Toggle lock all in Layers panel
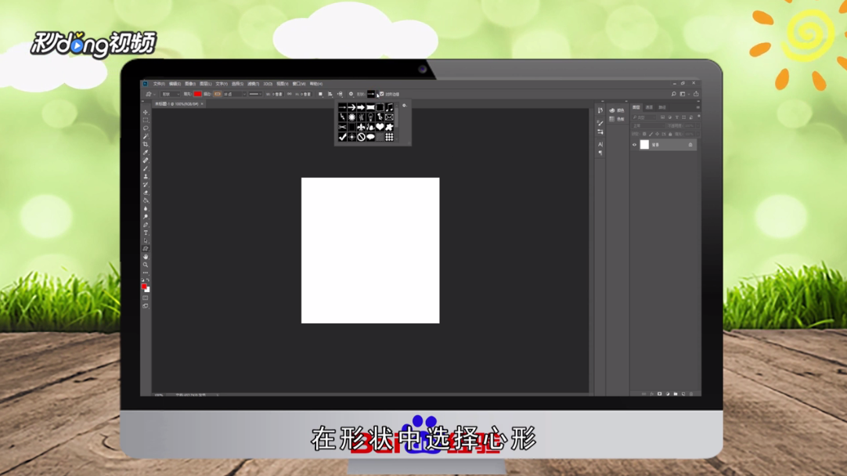847x476 pixels. (670, 134)
